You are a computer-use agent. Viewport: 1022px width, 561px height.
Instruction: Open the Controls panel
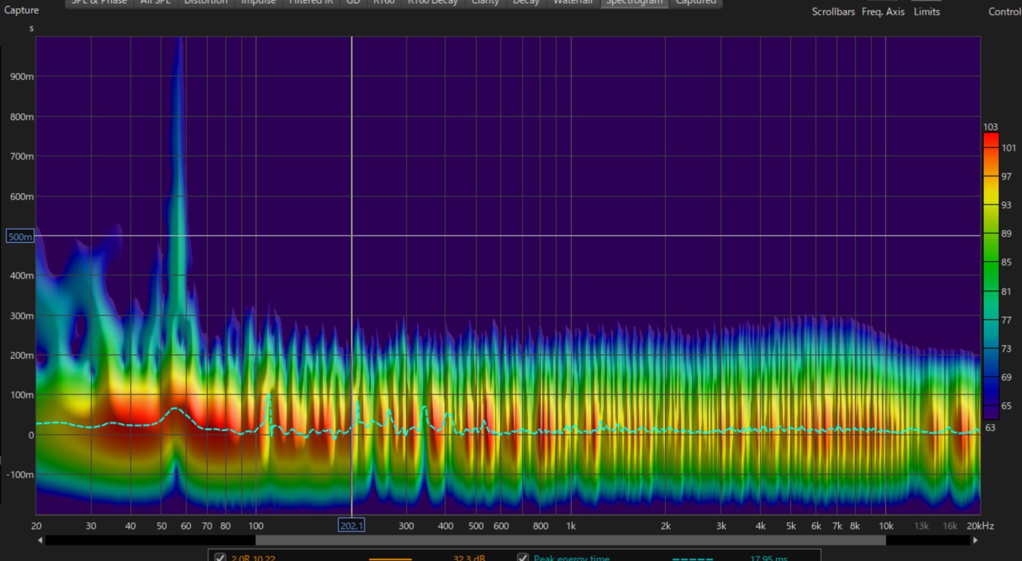(1004, 11)
